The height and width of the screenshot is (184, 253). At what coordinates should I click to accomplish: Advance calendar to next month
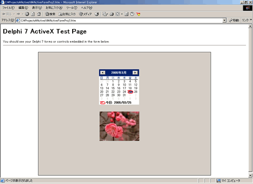pos(135,73)
